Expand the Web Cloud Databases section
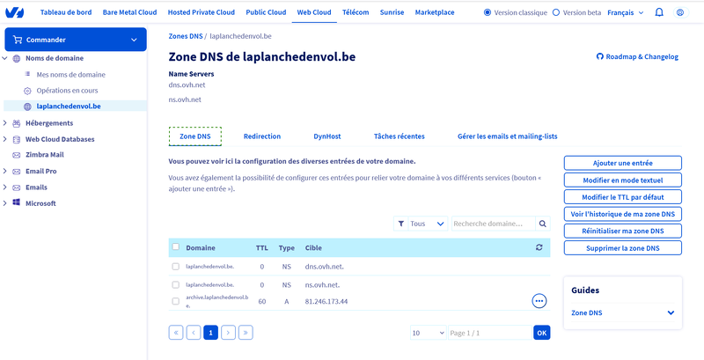Screen dimensions: 704x360 [x=5, y=139]
